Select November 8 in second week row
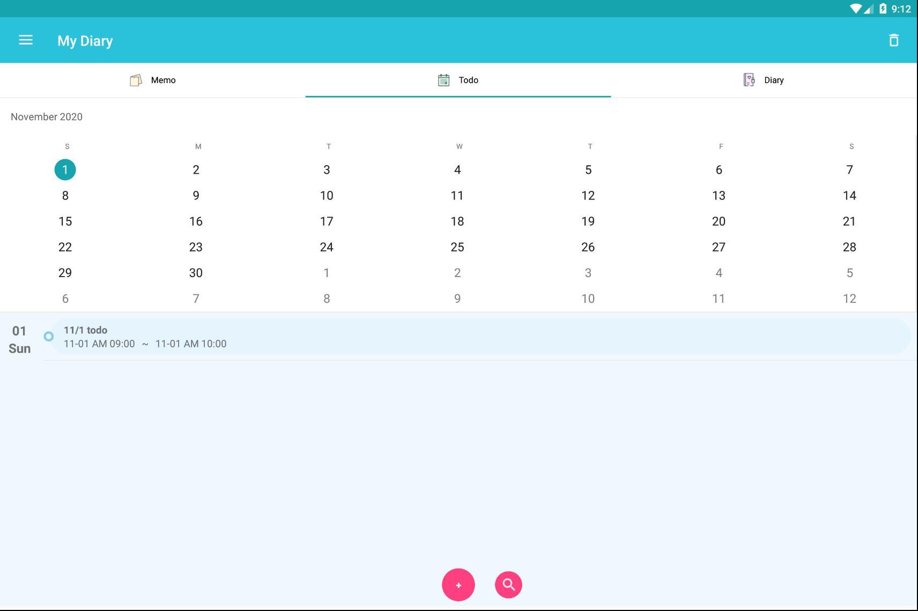The image size is (918, 611). tap(65, 196)
